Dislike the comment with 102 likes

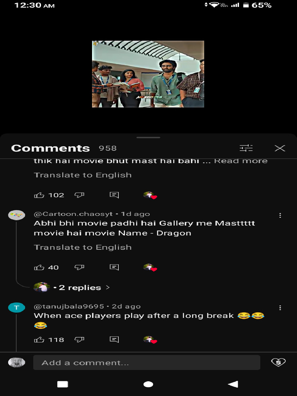click(x=79, y=195)
